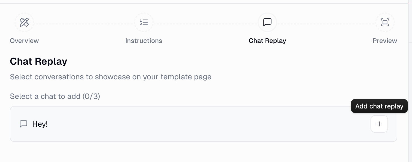Click the plus icon to add chat replay
412x162 pixels.
tap(379, 124)
